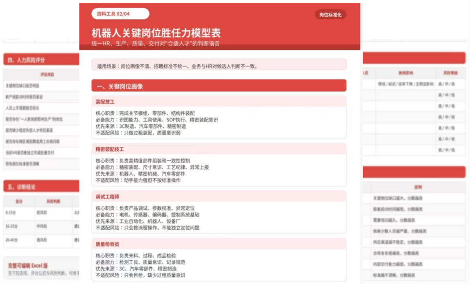This screenshot has height=284, width=470.
Task: Select line 优先来源：3C制造、汽车零部件、精密制造
Action: 140,126
